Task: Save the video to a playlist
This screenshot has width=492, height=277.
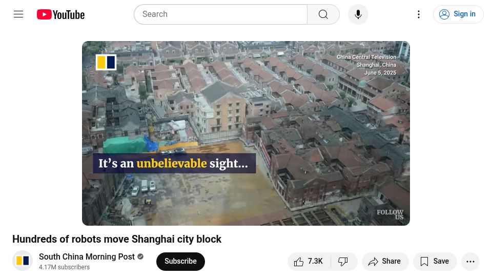Action: 435,261
